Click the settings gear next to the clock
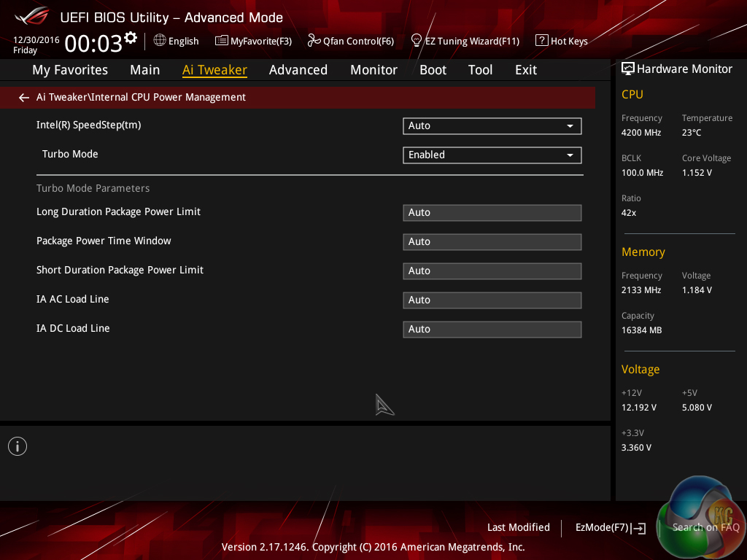The width and height of the screenshot is (747, 560). coord(131,37)
